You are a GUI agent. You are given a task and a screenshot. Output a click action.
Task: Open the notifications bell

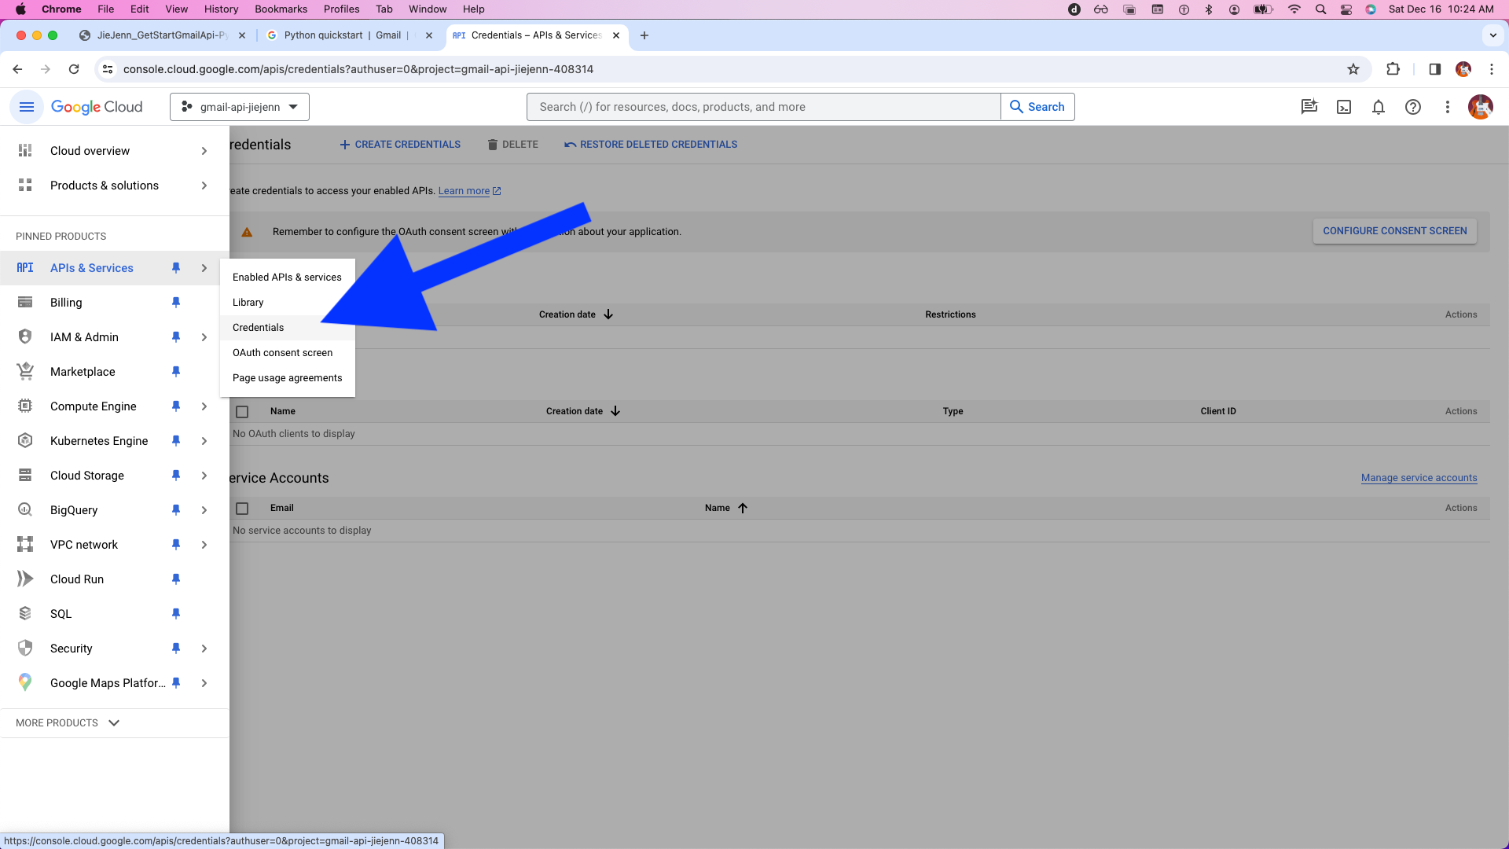point(1379,107)
